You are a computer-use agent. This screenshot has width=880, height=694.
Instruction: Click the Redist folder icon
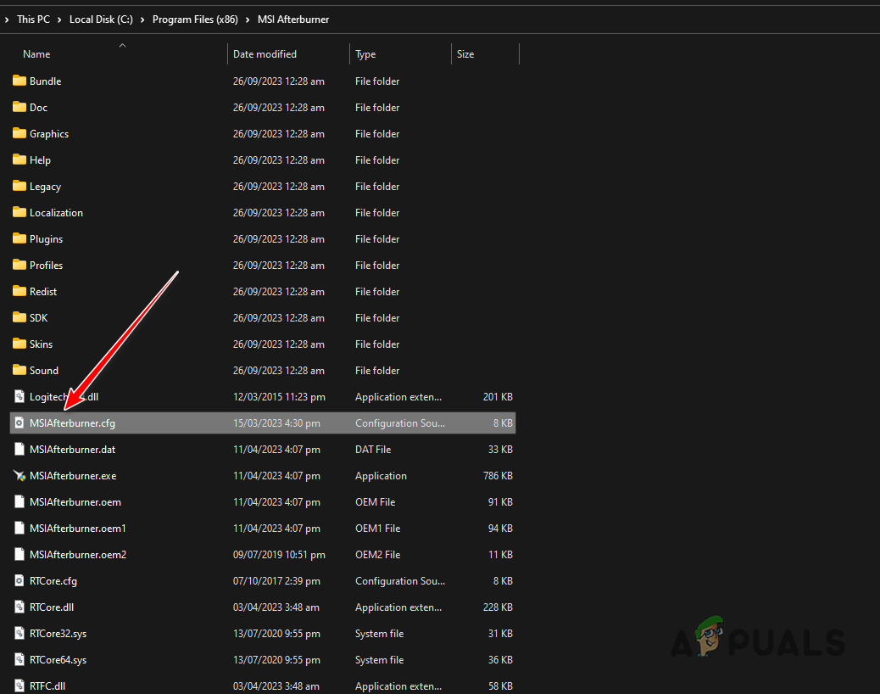pos(19,291)
